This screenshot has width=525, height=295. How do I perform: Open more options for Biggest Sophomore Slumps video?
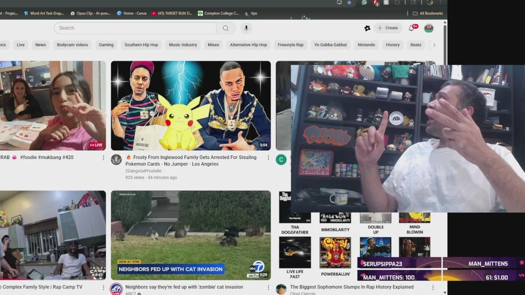pyautogui.click(x=433, y=287)
